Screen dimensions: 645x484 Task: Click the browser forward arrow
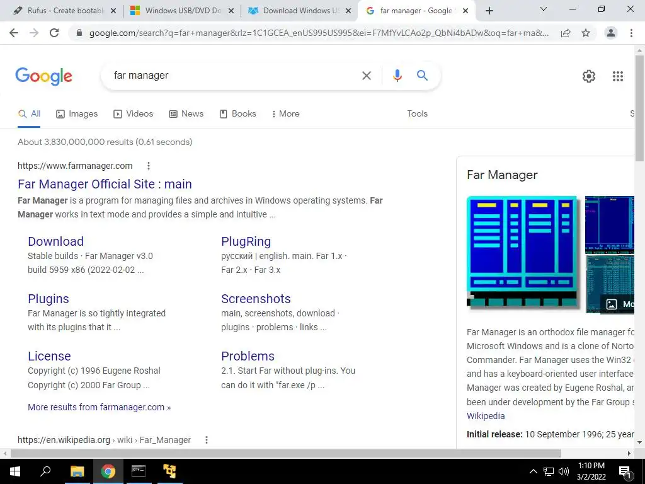(x=34, y=33)
